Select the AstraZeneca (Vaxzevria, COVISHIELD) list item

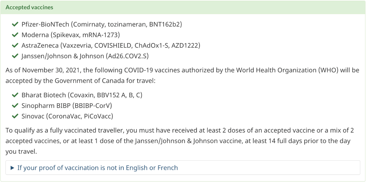[x=111, y=45]
